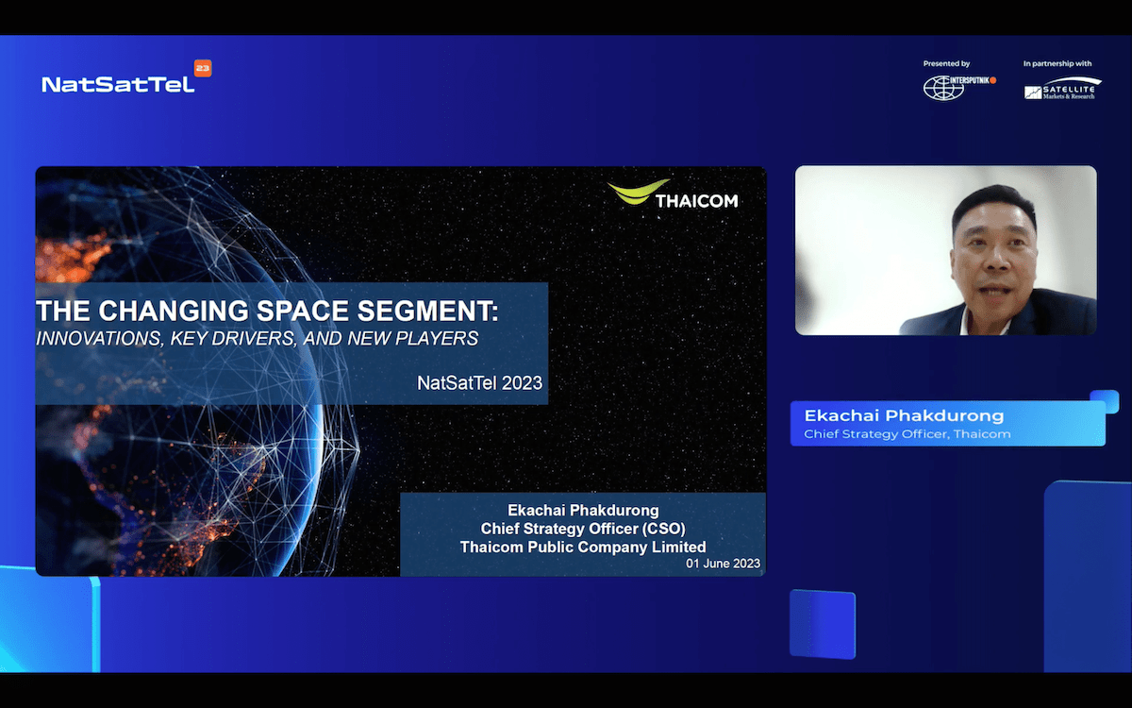1132x708 pixels.
Task: Click the NatSatTel 23 logo
Action: coord(126,77)
